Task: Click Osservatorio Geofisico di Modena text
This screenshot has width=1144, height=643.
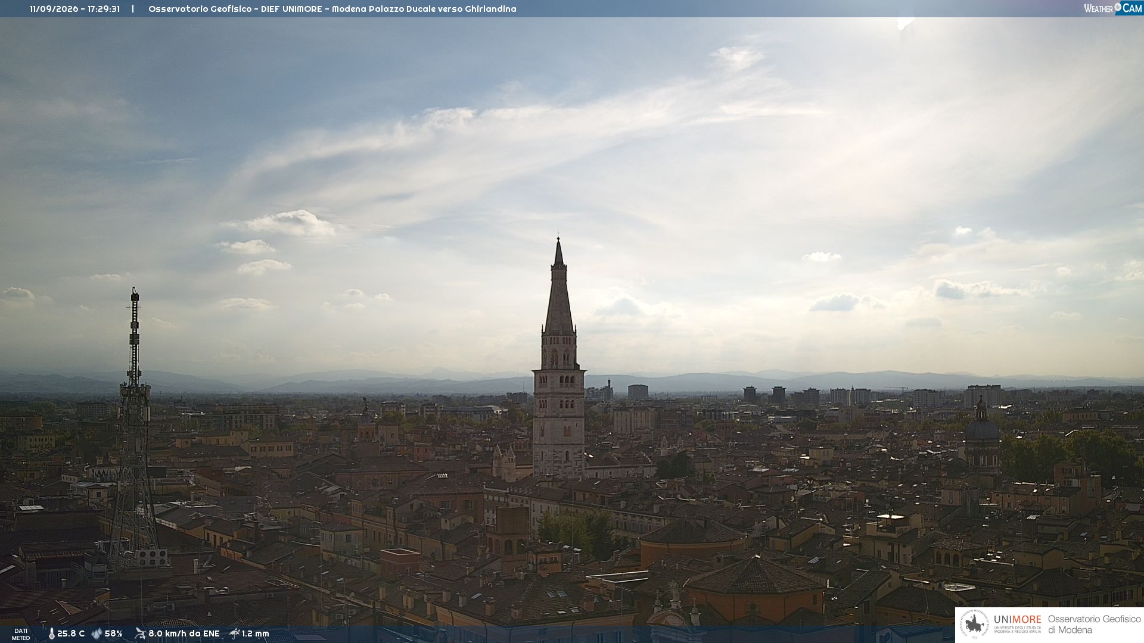Action: pos(1095,625)
